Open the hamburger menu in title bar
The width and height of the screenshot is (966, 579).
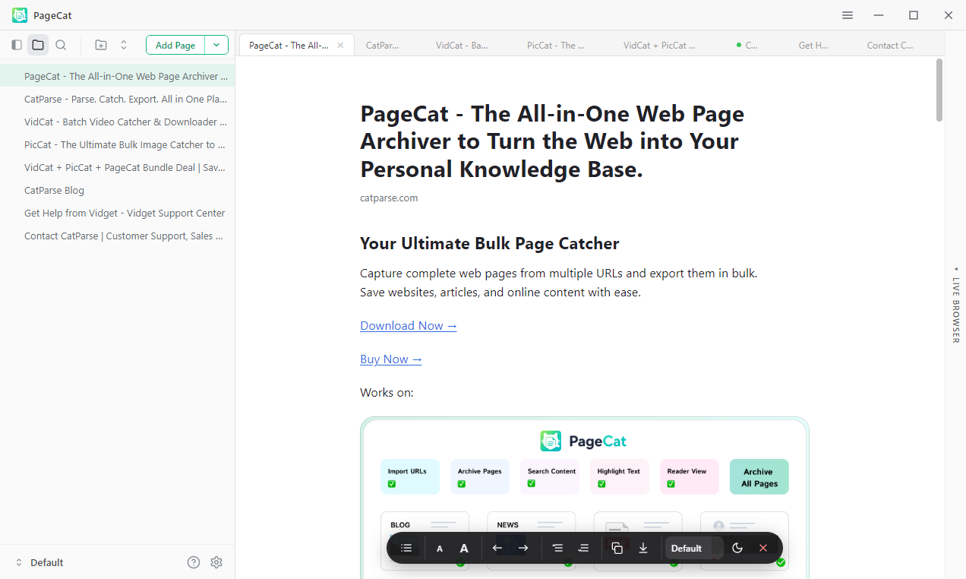[848, 15]
